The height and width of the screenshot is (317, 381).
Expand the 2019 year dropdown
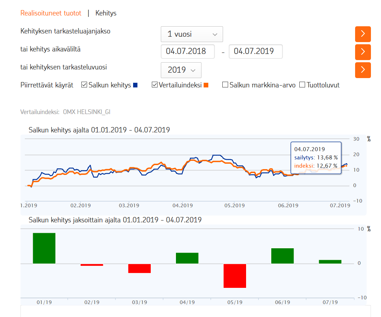(181, 70)
